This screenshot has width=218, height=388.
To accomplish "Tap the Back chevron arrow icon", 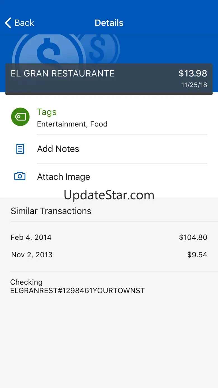I will pos(8,23).
